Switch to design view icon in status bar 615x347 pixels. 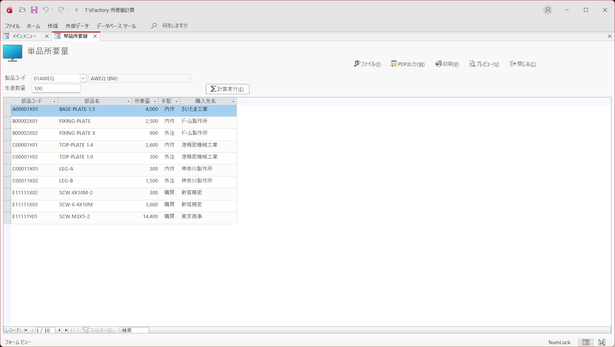602,342
